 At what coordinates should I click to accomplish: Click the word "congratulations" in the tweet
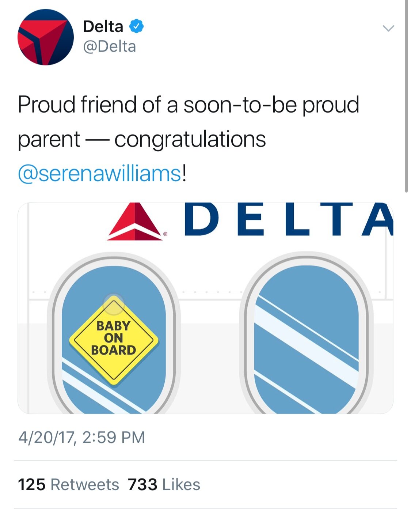pos(190,139)
